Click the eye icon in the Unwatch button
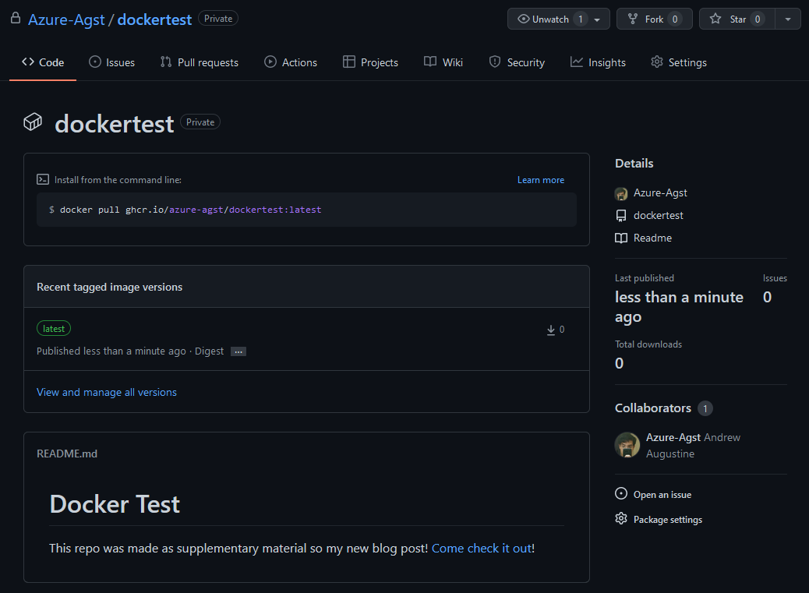The image size is (809, 593). (524, 19)
